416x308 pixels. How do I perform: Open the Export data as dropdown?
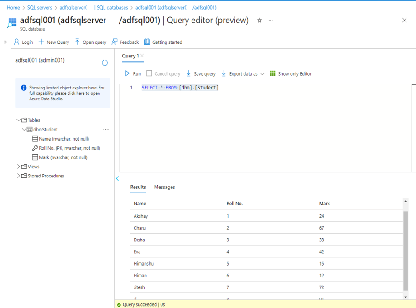click(262, 74)
